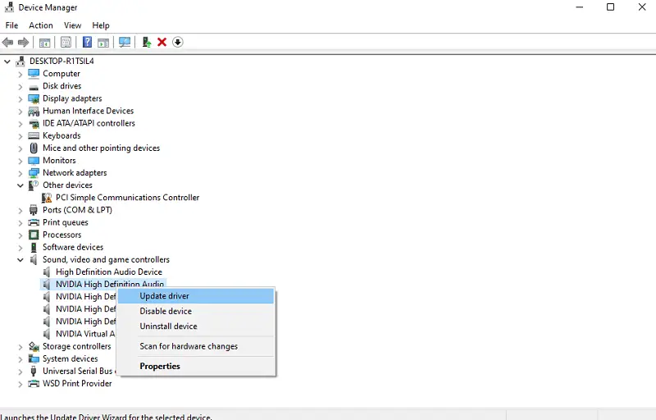
Task: Collapse the DESKTOP-R1TSIL4 root node
Action: (x=7, y=62)
